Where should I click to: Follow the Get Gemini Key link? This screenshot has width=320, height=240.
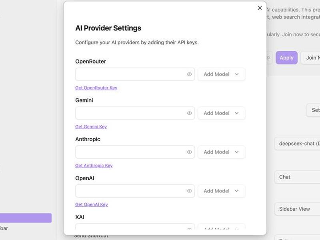91,127
